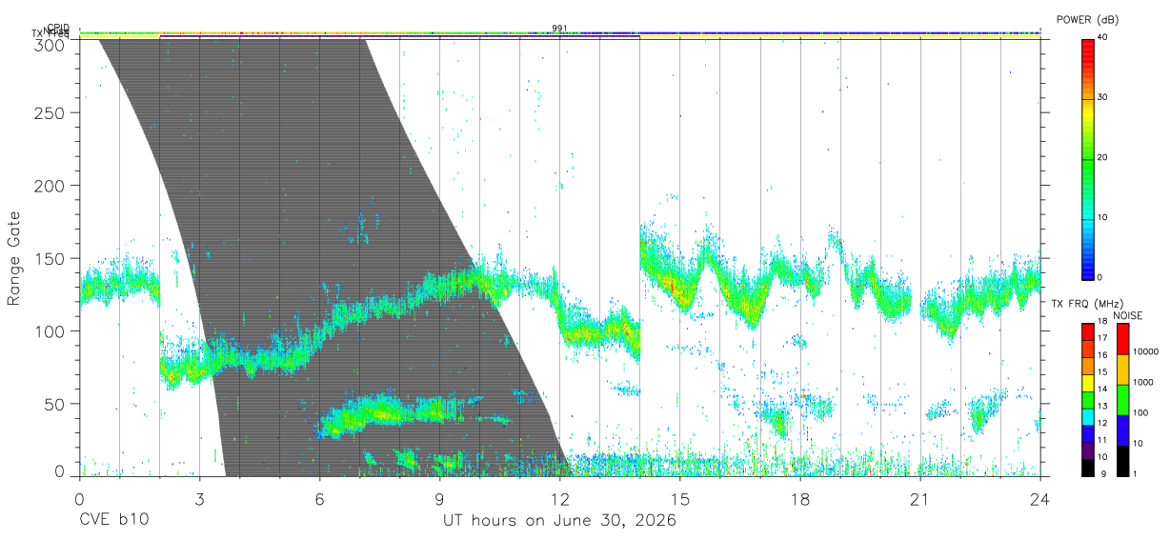Select the blue NOISE scale swatch
Screen dimensions: 1170x540
pos(1122,430)
